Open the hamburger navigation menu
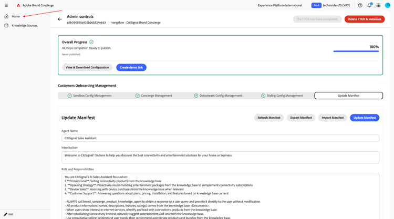Image resolution: width=394 pixels, height=219 pixels. click(x=6, y=5)
